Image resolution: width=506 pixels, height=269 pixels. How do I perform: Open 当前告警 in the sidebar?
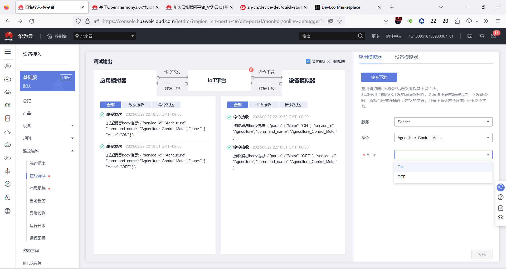[x=37, y=201]
